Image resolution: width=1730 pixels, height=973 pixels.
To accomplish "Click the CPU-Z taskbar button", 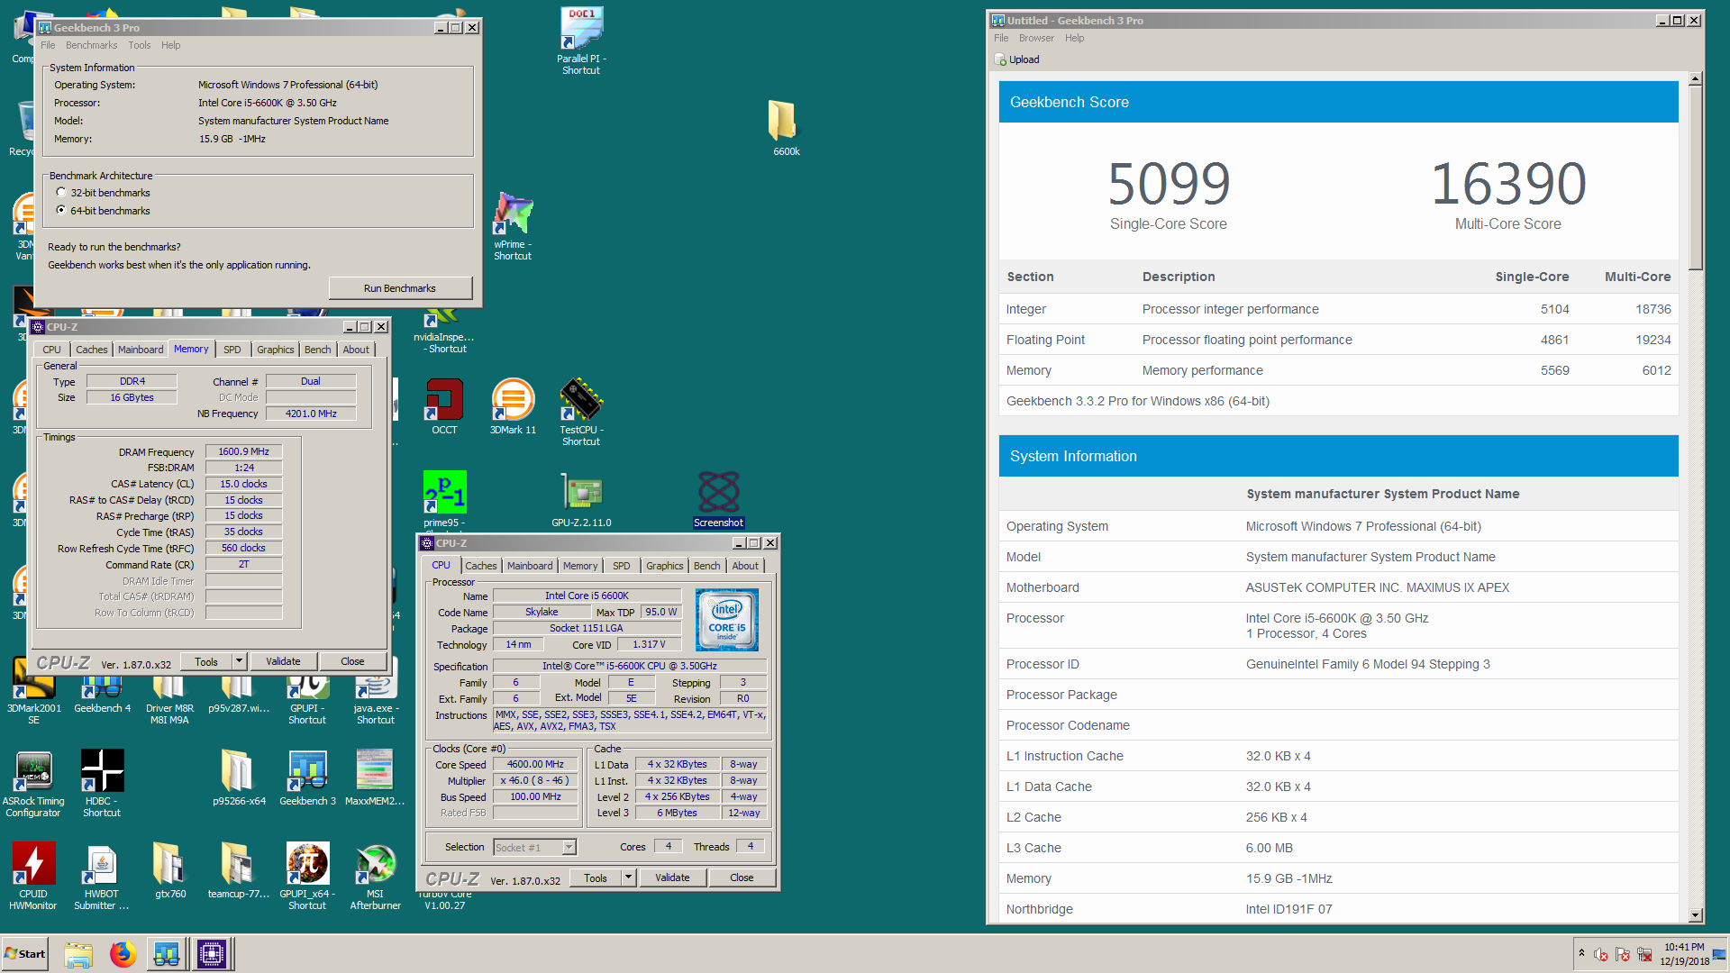I will 212,953.
